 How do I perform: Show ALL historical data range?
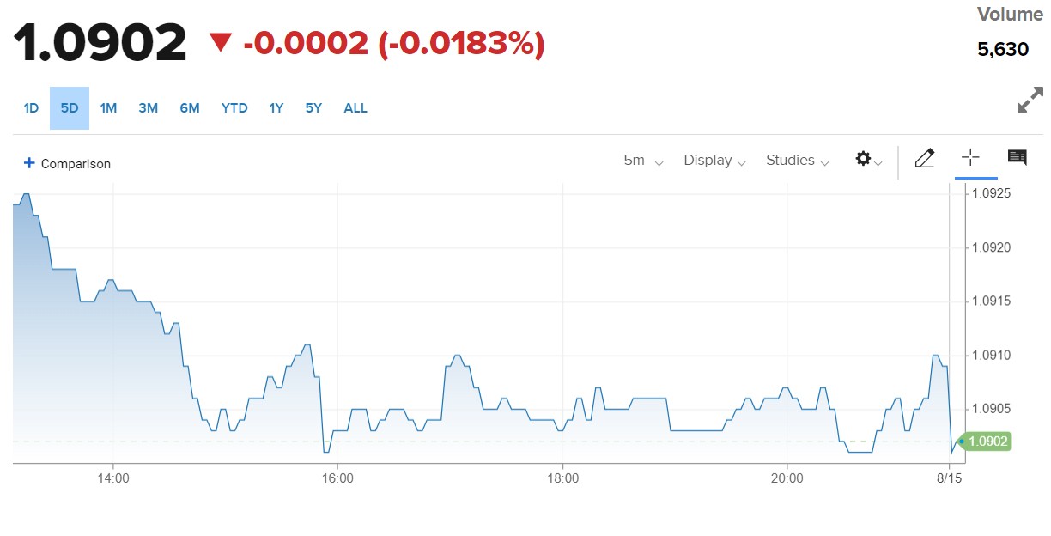[x=355, y=108]
